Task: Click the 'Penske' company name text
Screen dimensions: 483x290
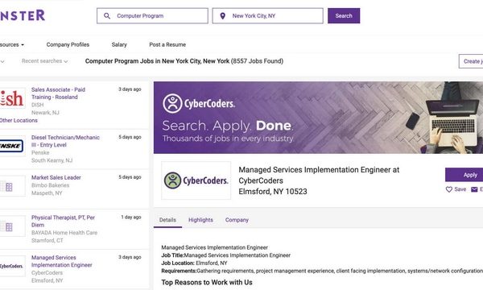Action: [40, 153]
